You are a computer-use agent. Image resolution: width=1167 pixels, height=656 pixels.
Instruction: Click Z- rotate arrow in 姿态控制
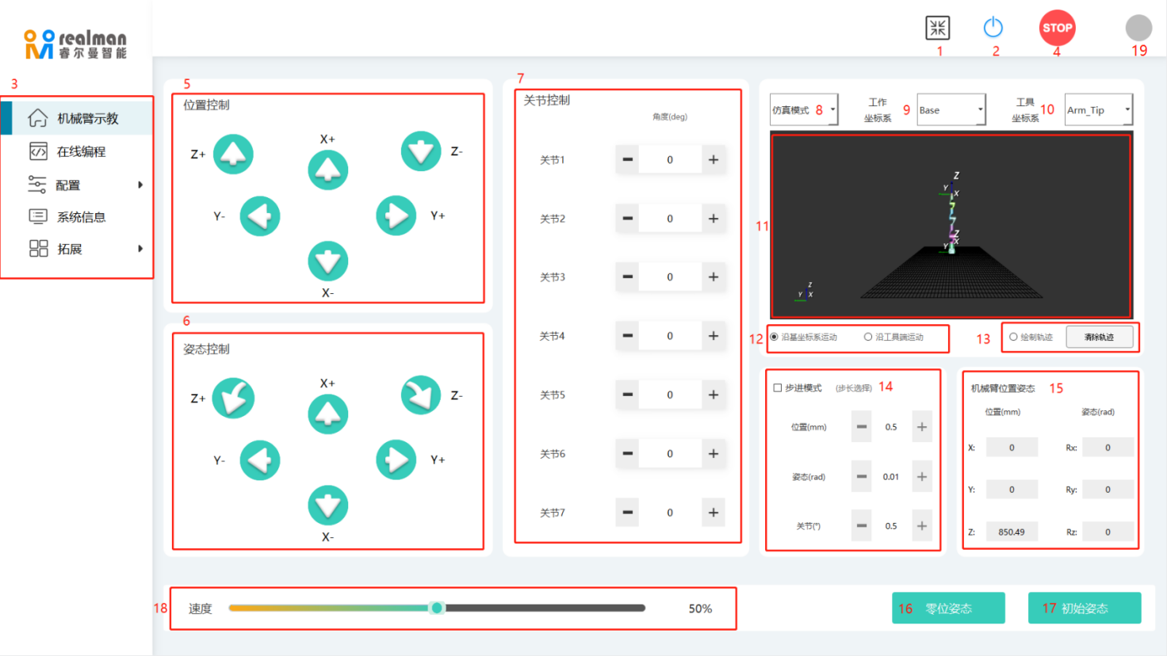coord(421,395)
